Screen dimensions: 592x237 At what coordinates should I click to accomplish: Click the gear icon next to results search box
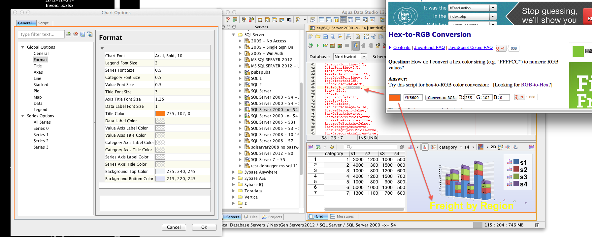402,147
